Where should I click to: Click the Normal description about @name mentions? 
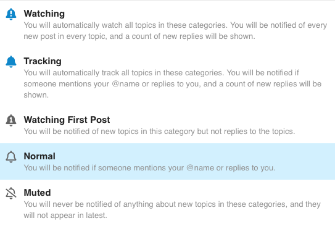[x=149, y=168]
